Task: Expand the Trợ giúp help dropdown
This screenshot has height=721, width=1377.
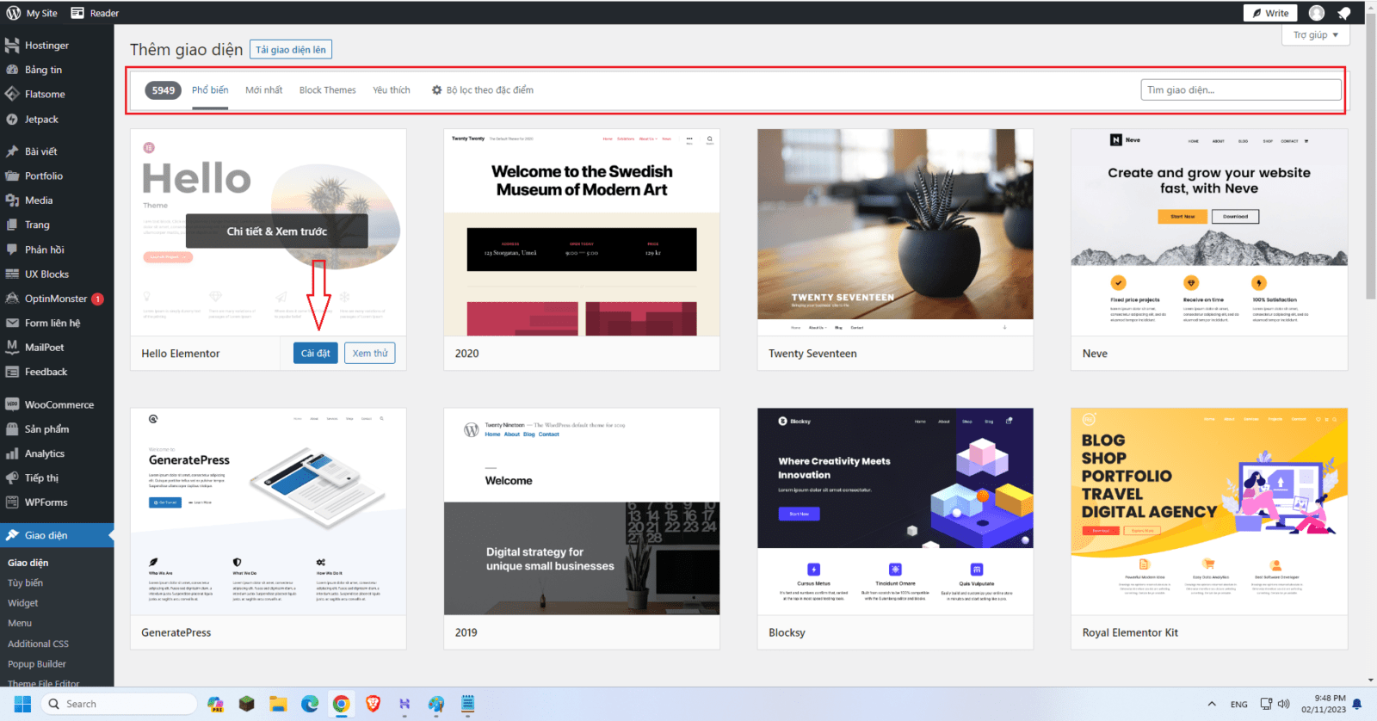Action: point(1316,35)
